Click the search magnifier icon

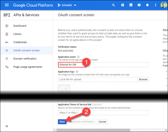click(x=113, y=5)
